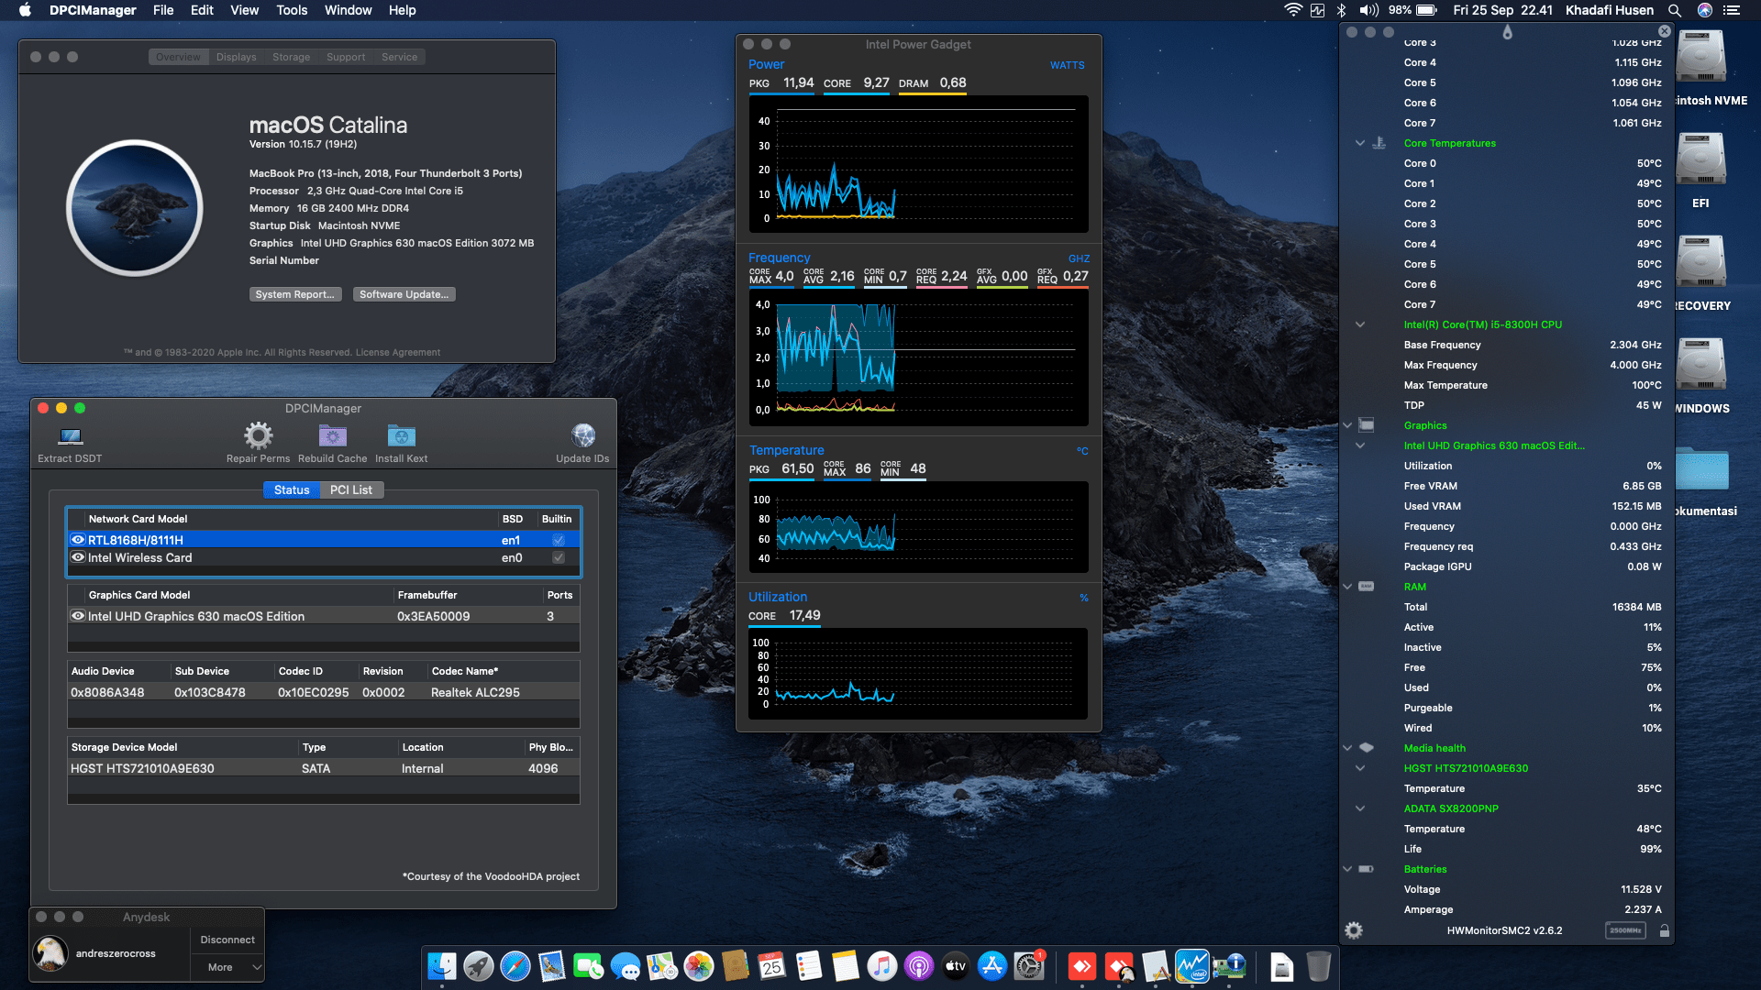Image resolution: width=1761 pixels, height=990 pixels.
Task: Collapse the Core Temperatures section
Action: [x=1359, y=143]
